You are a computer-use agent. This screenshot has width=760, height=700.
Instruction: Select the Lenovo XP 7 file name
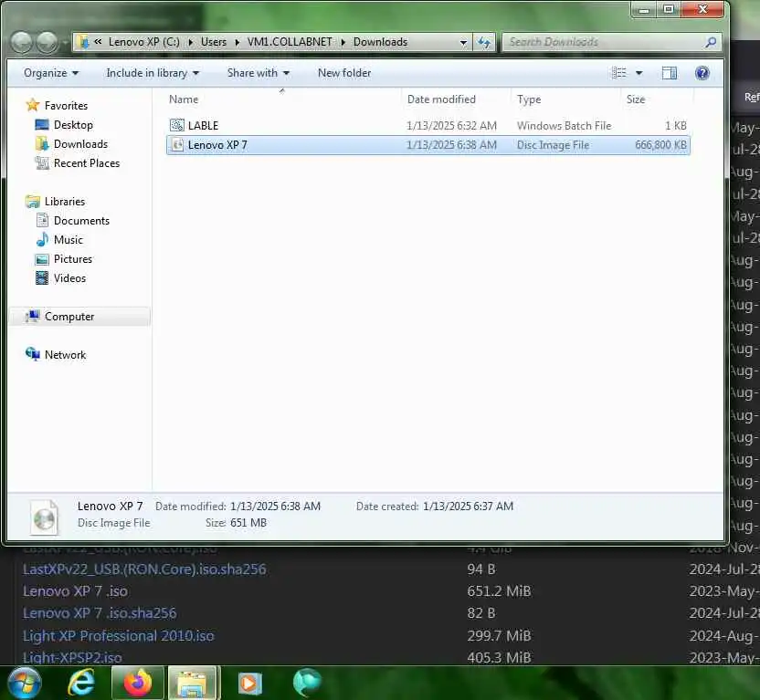tap(217, 145)
